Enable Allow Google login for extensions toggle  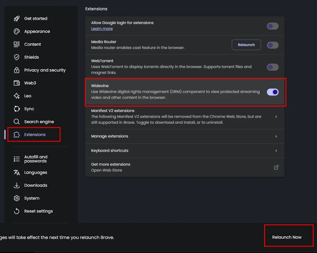(272, 26)
